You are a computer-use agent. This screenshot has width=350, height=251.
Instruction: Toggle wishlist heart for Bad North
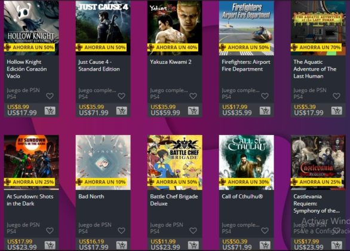tap(121, 231)
